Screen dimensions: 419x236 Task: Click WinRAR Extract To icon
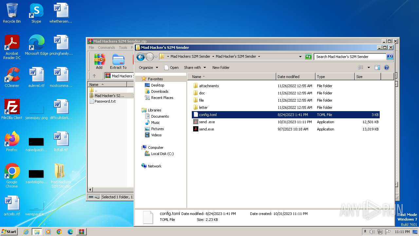click(x=118, y=61)
